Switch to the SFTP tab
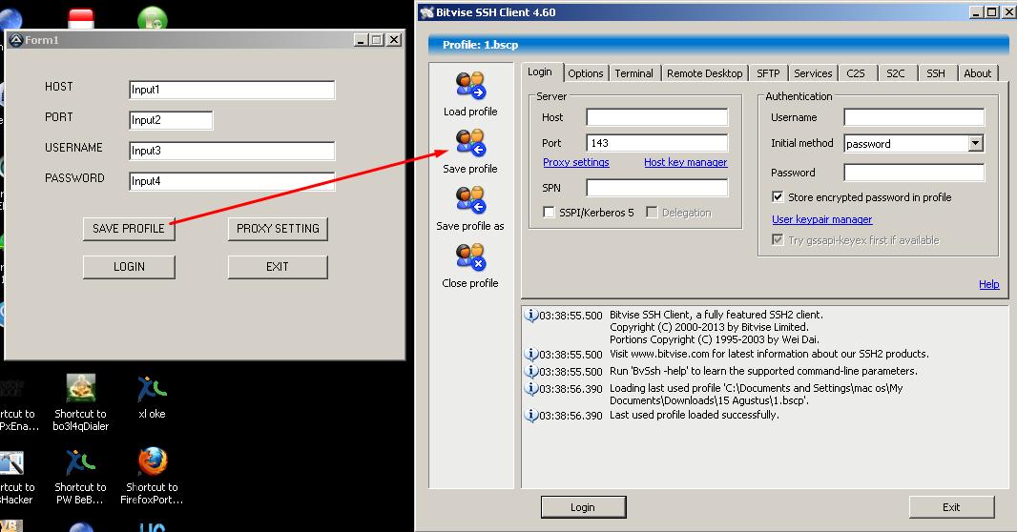Screen dimensions: 1017x532 (768, 73)
